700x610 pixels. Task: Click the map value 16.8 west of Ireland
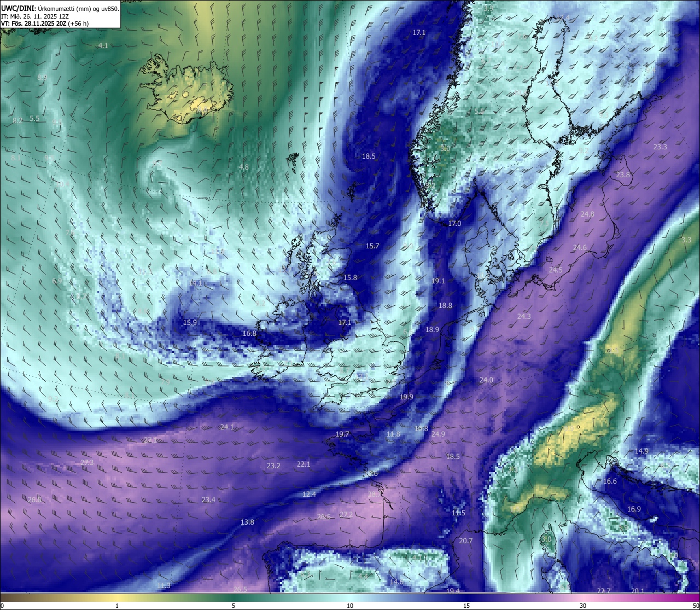(249, 333)
